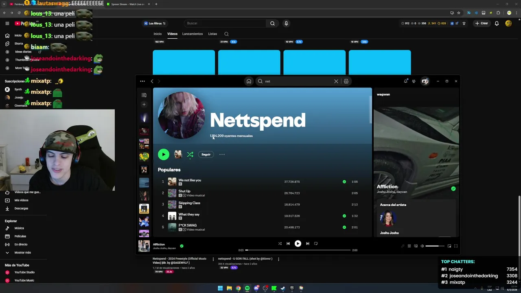Viewport: 521px width, 293px height.
Task: Play the track We not like you
Action: (x=263, y=181)
